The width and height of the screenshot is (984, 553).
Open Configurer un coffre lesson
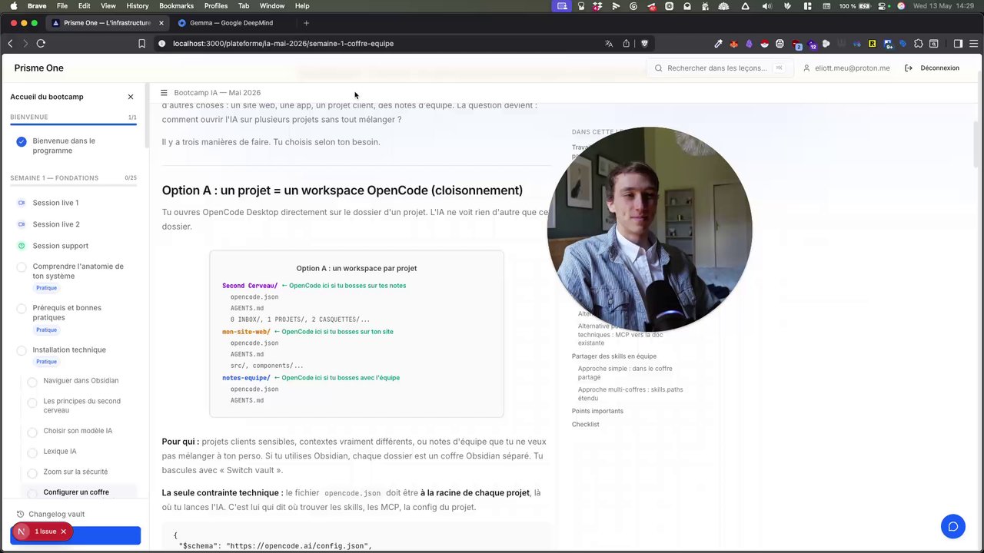[76, 492]
